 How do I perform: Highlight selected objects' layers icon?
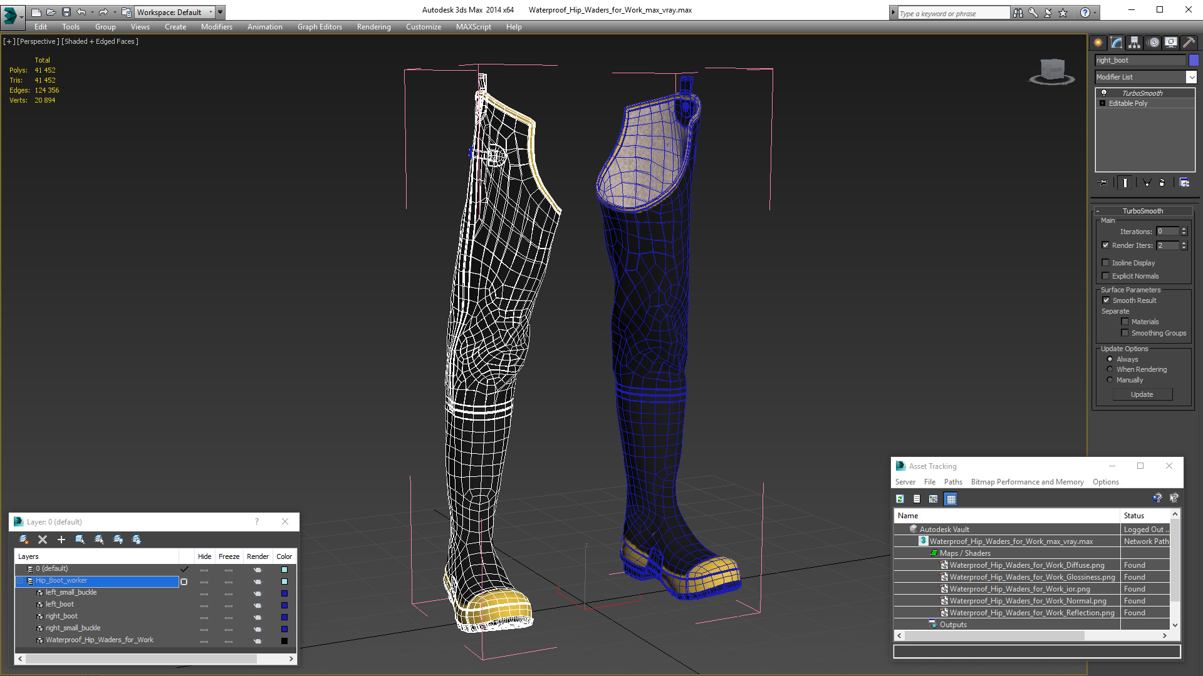[x=99, y=540]
